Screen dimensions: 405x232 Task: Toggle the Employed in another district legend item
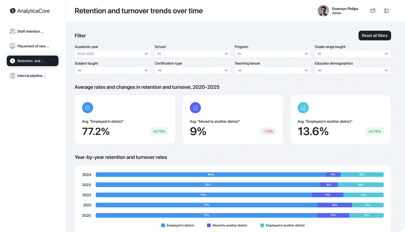click(282, 225)
